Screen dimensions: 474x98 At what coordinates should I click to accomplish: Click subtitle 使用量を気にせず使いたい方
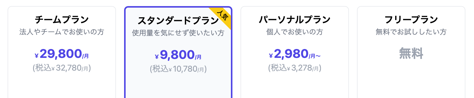(x=178, y=33)
